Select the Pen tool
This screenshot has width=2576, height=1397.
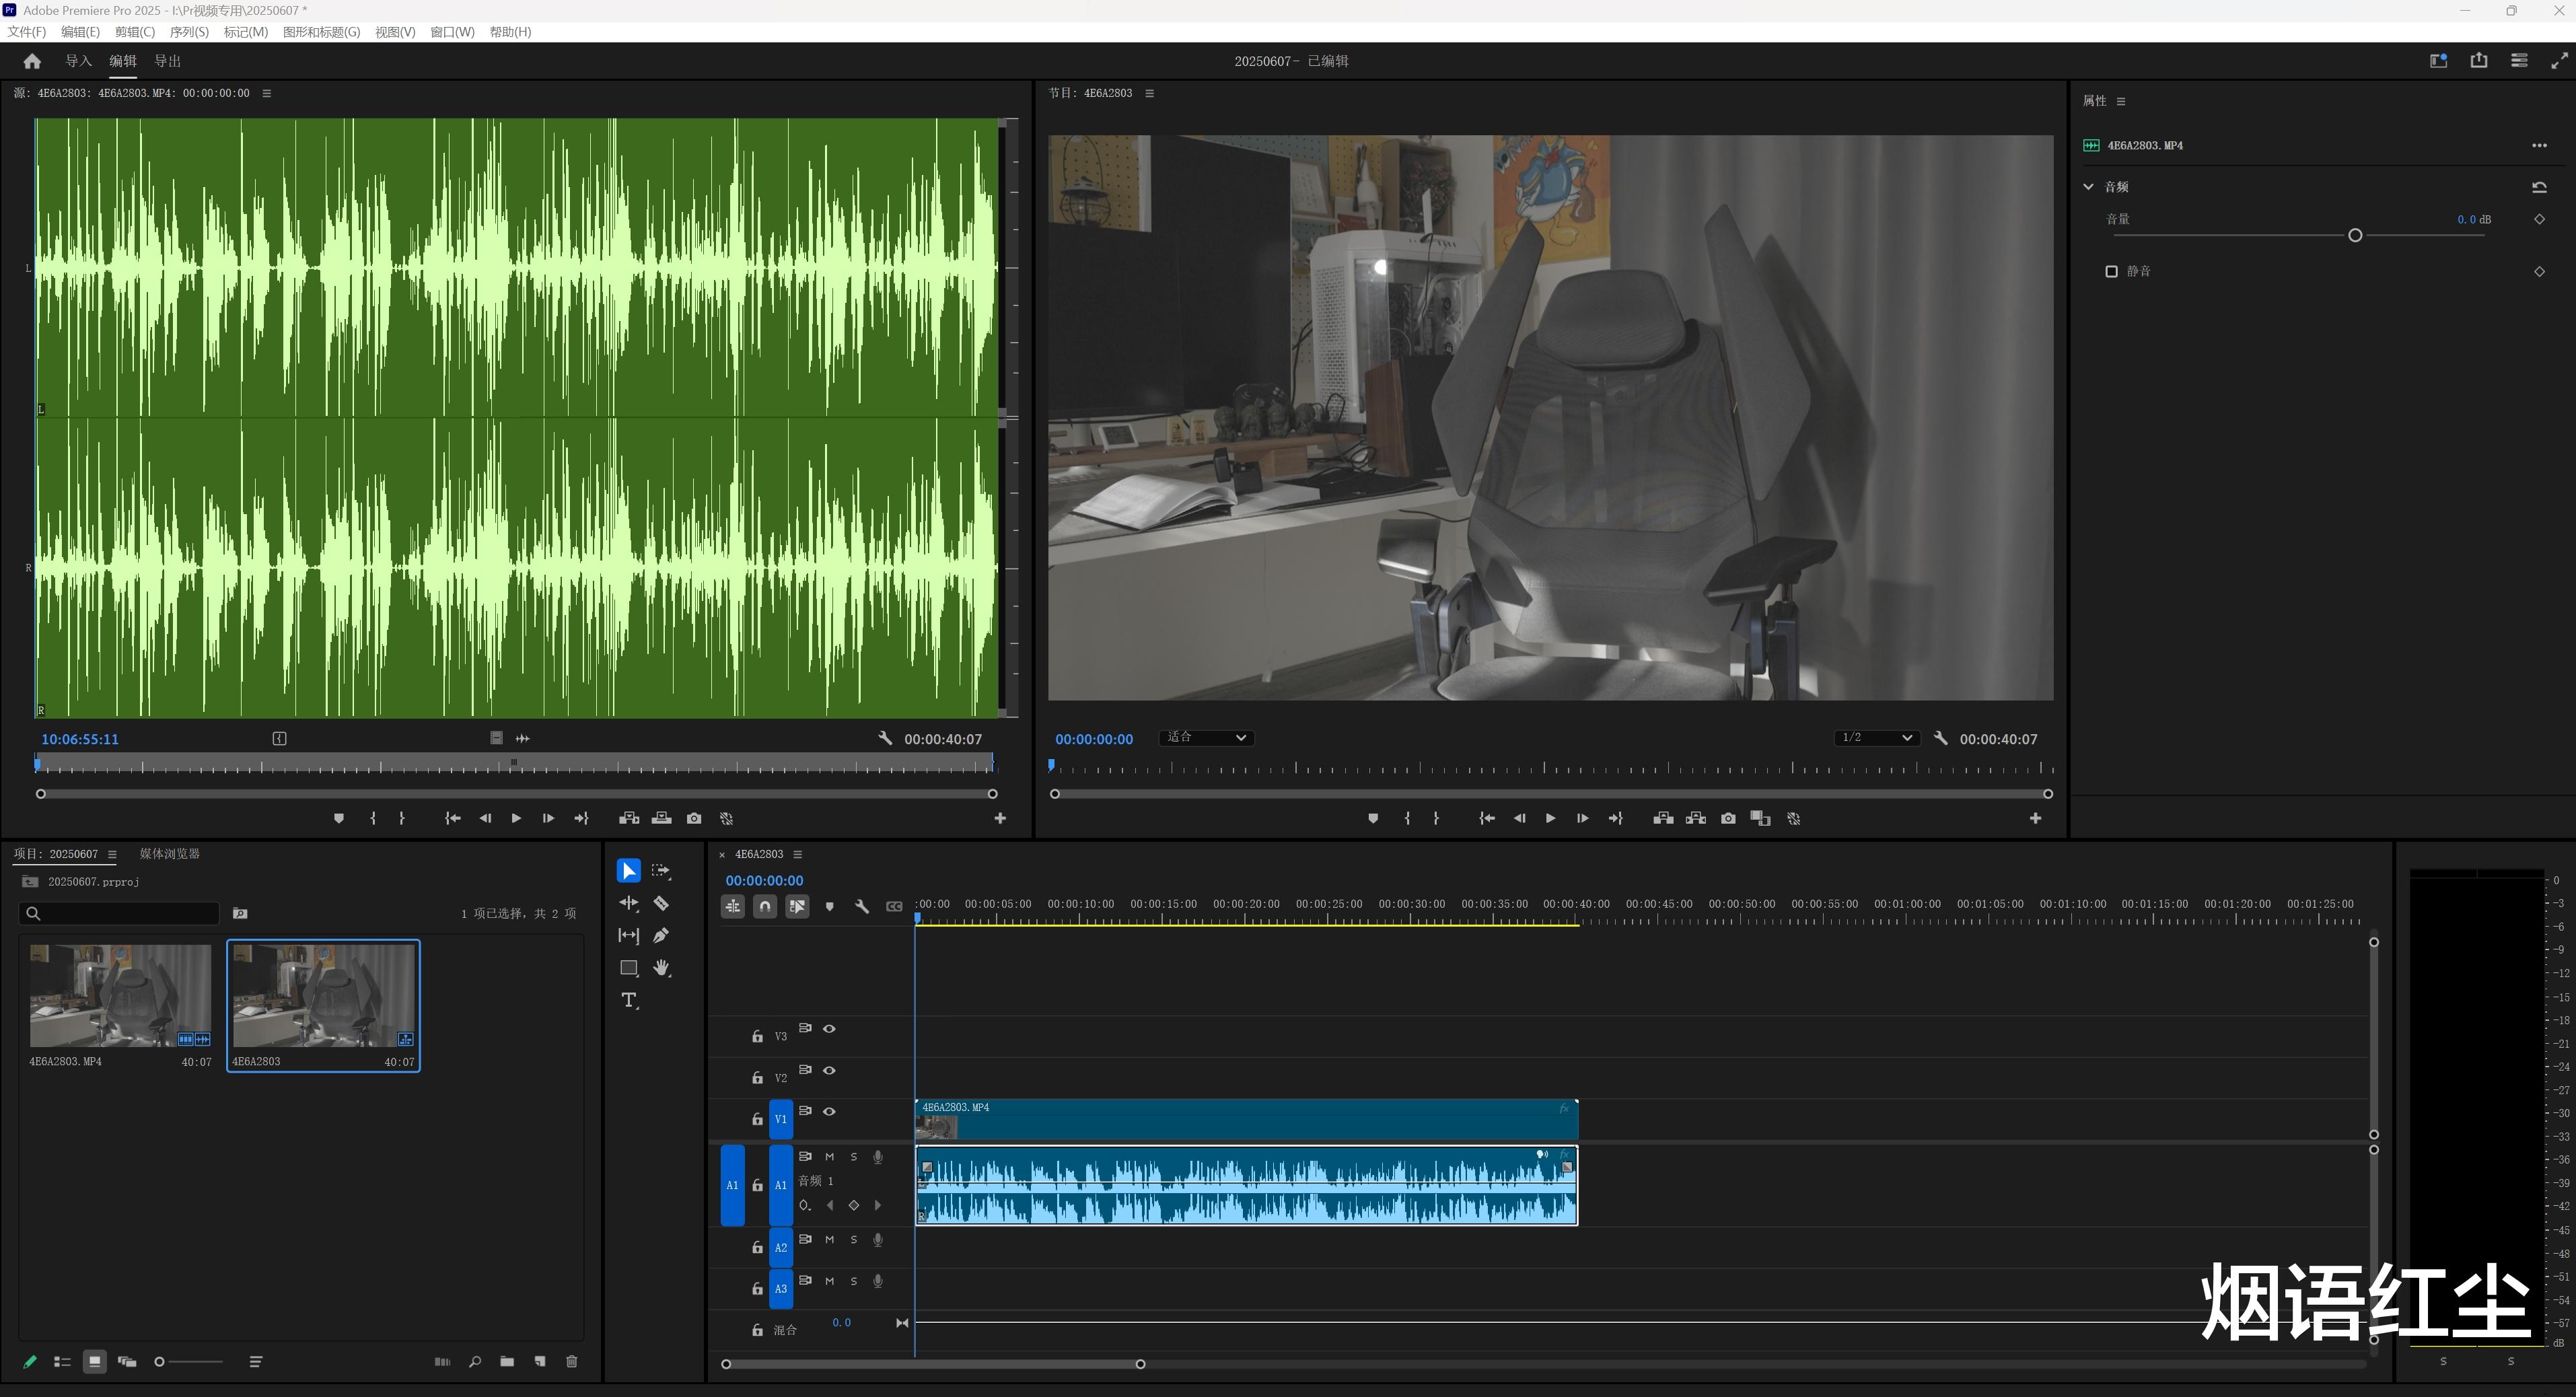(661, 936)
